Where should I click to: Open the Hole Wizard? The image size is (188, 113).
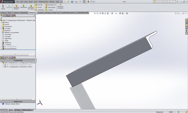(x=50, y=7)
